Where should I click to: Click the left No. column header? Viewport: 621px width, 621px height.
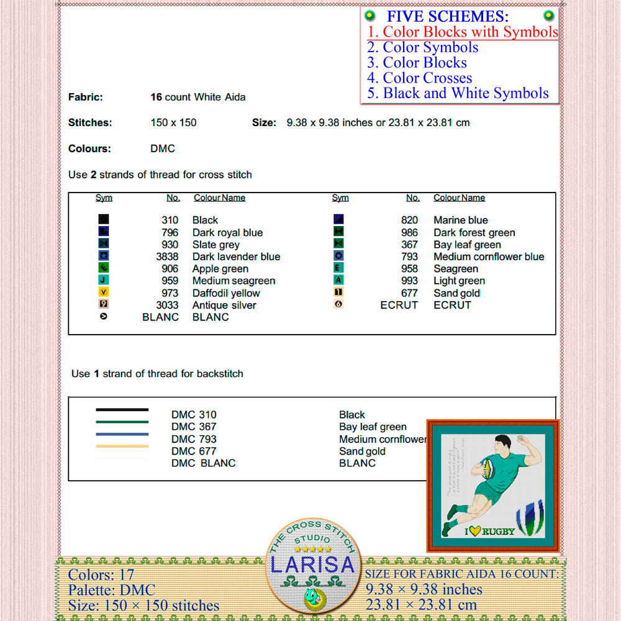coord(173,197)
